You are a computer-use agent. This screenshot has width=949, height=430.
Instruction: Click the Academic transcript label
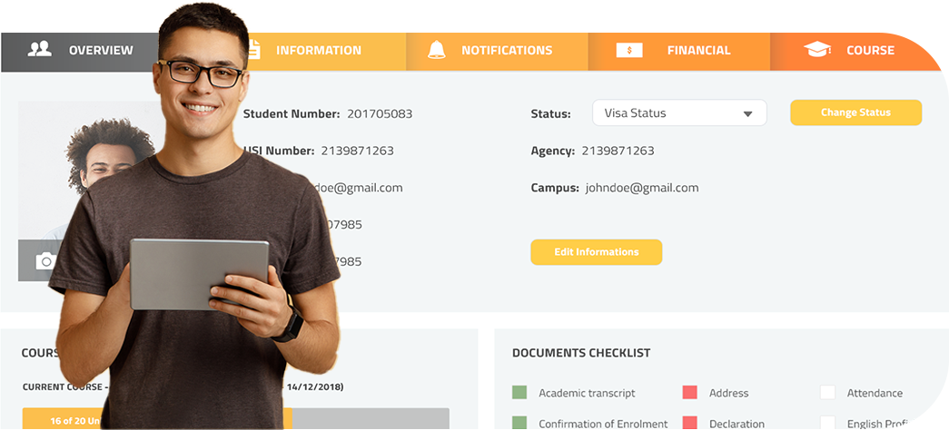click(x=587, y=393)
